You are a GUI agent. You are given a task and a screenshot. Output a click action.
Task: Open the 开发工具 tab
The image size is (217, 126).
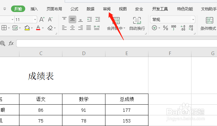pyautogui.click(x=160, y=9)
